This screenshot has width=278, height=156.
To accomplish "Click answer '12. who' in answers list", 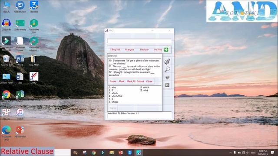I will point(144,91).
